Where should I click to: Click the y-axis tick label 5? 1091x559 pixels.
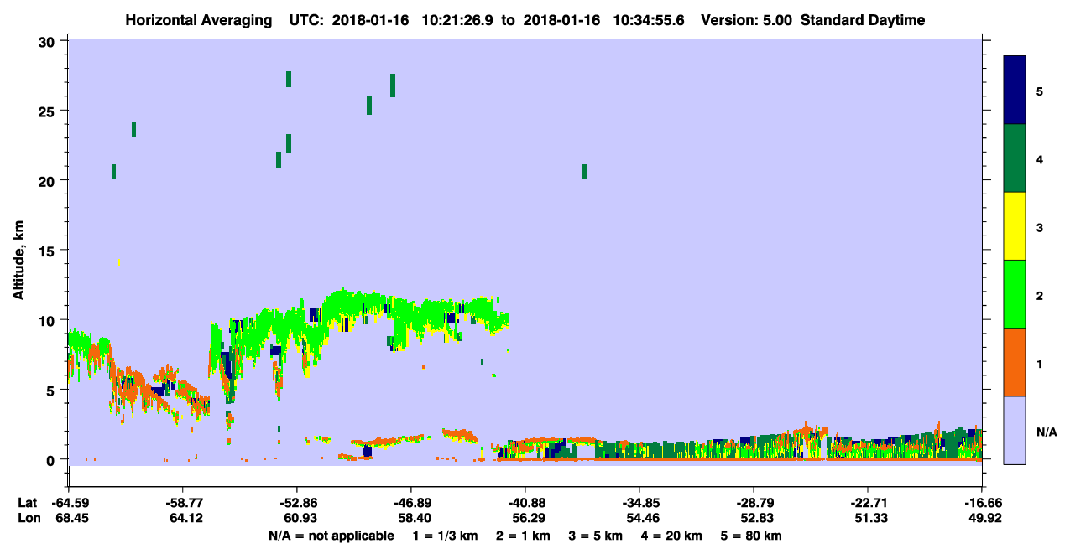[x=51, y=390]
